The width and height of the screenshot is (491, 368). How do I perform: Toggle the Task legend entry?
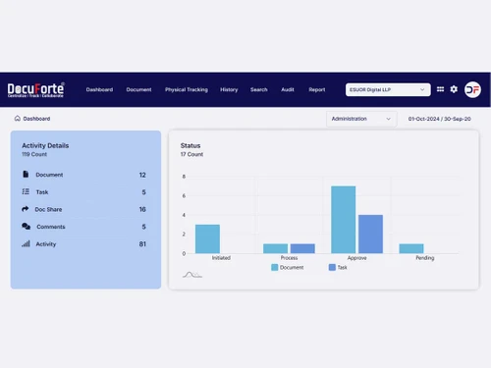click(x=338, y=267)
